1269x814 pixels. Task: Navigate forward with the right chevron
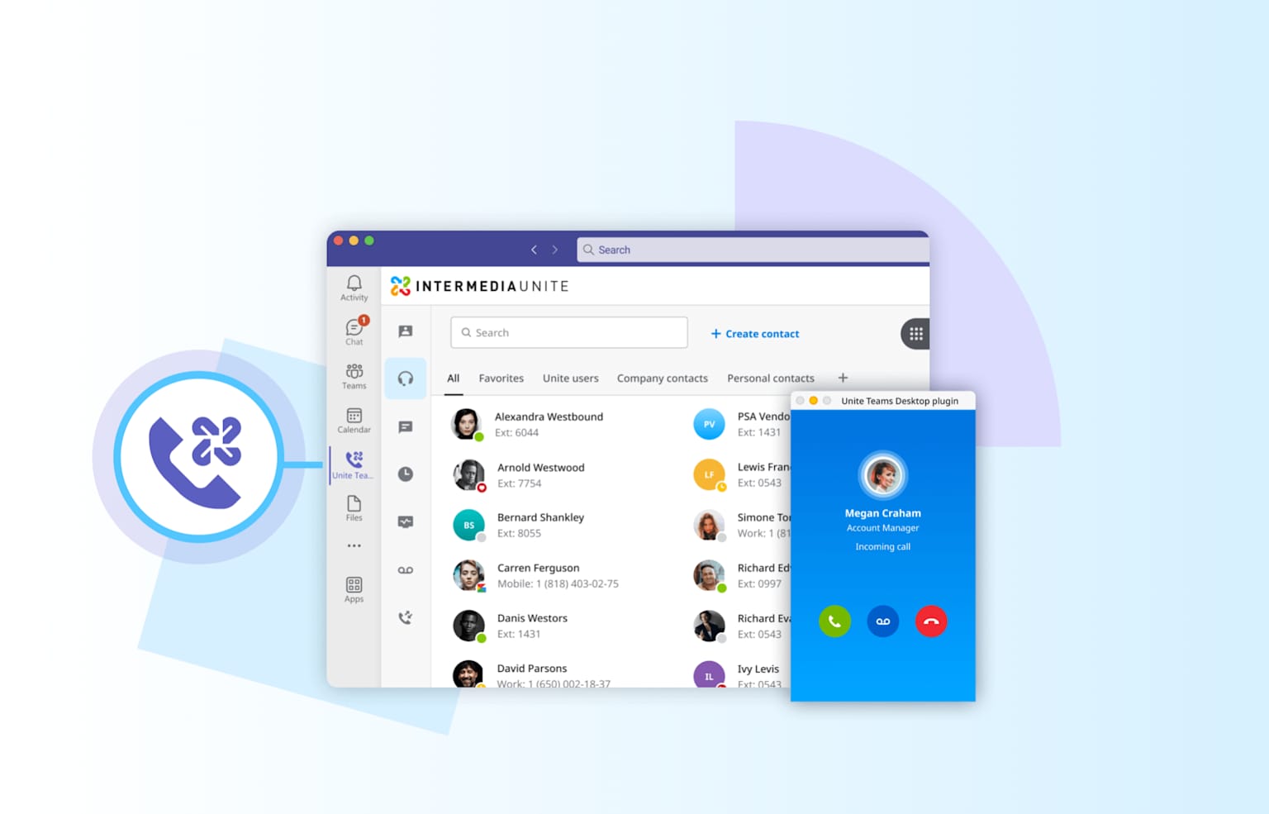555,250
